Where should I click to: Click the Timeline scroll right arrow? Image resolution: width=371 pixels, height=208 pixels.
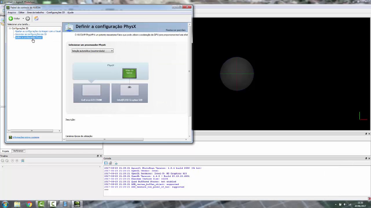[100, 167]
